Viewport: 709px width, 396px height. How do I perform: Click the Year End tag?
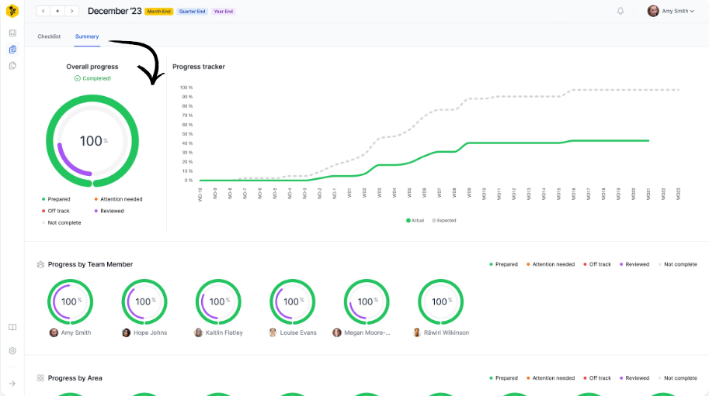click(223, 12)
